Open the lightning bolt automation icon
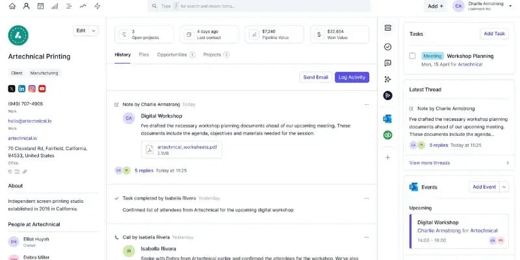The height and width of the screenshot is (260, 520). point(97,6)
